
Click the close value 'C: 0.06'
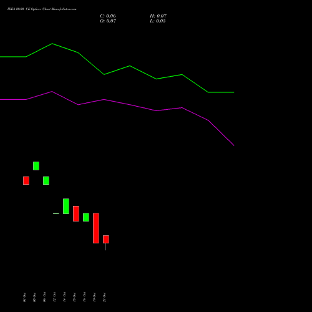(x=108, y=16)
